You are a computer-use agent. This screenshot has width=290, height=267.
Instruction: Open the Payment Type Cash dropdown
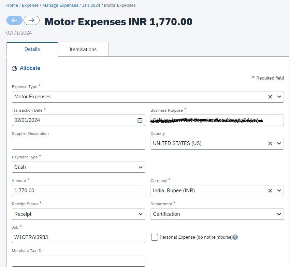[x=78, y=167]
